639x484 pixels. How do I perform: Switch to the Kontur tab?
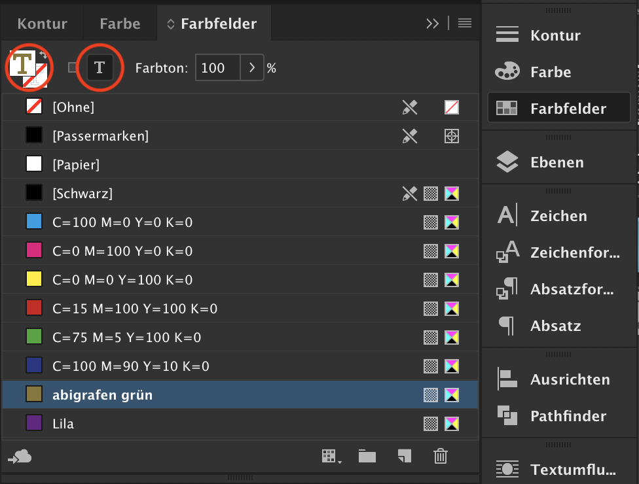pyautogui.click(x=43, y=24)
